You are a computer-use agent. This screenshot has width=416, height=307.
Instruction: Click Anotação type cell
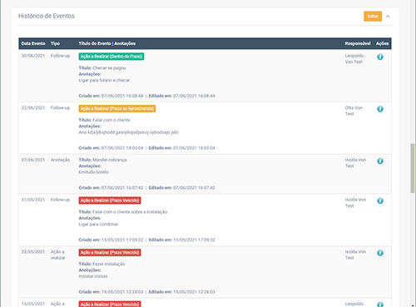click(x=60, y=160)
